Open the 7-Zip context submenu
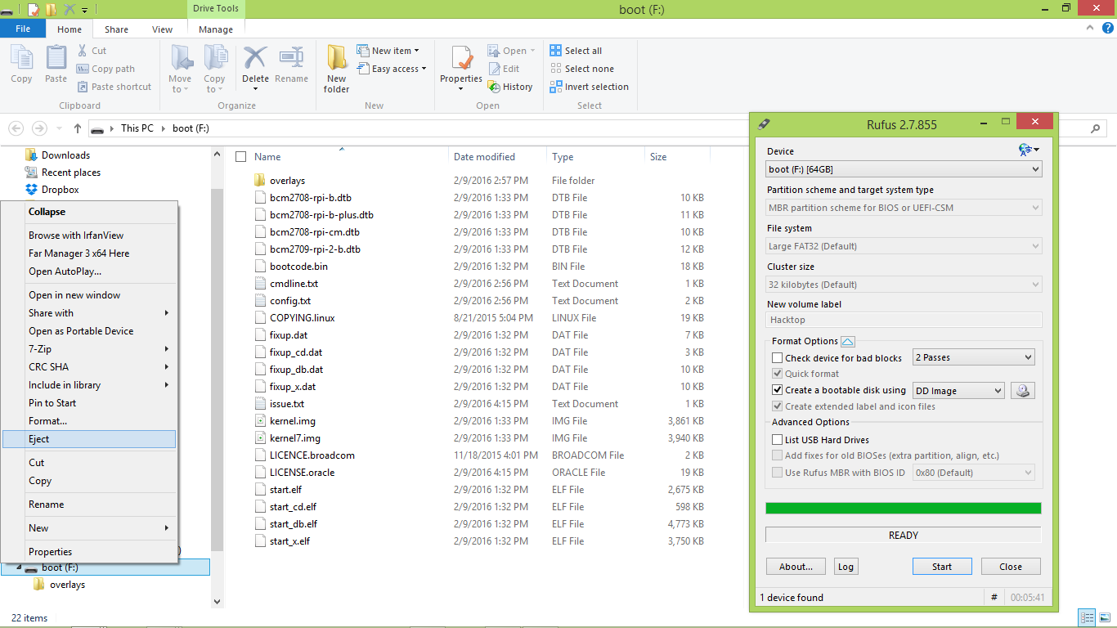The width and height of the screenshot is (1117, 628). [x=89, y=349]
